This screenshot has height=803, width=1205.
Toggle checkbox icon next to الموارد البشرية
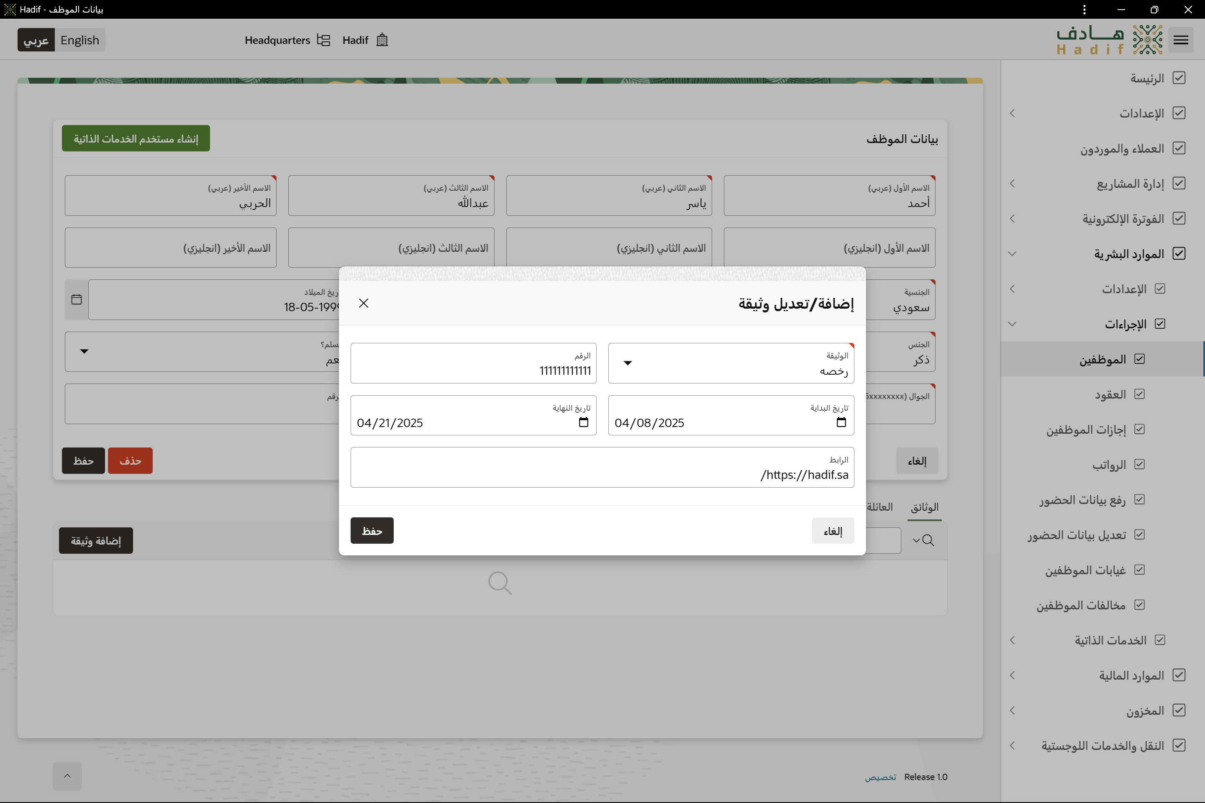[x=1179, y=253]
